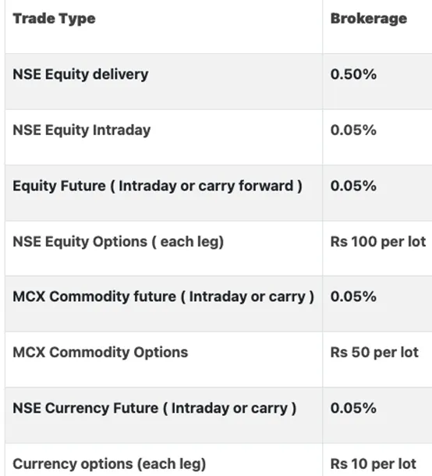Click the Rs 50 per lot value
Screen dimensions: 432x476
coord(374,353)
